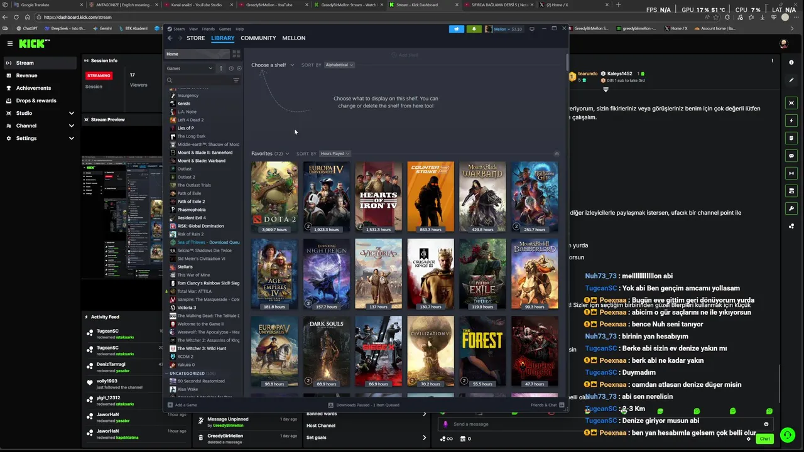
Task: Open the Friends menu in Steam
Action: click(208, 29)
